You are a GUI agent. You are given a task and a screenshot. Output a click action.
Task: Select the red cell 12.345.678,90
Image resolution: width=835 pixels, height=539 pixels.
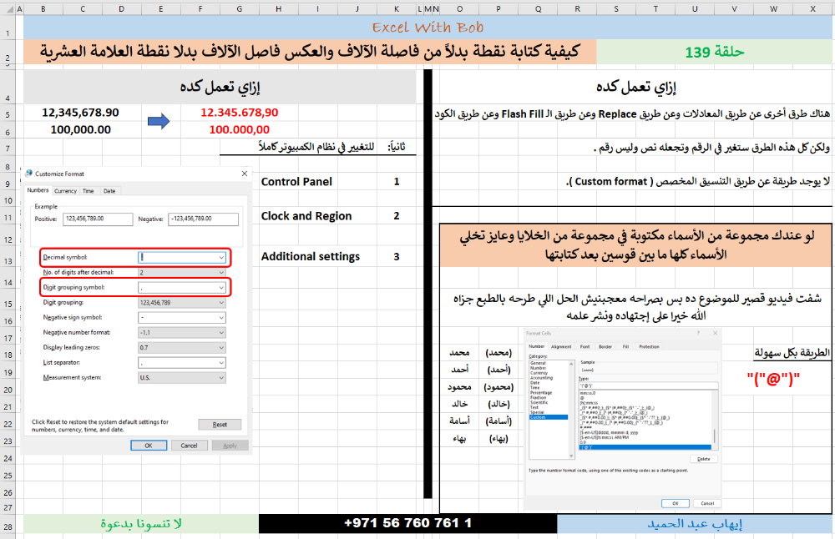click(x=239, y=113)
